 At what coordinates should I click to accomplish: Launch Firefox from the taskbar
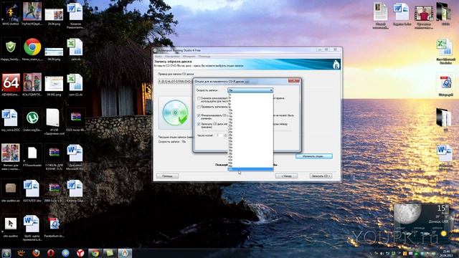pos(36,253)
